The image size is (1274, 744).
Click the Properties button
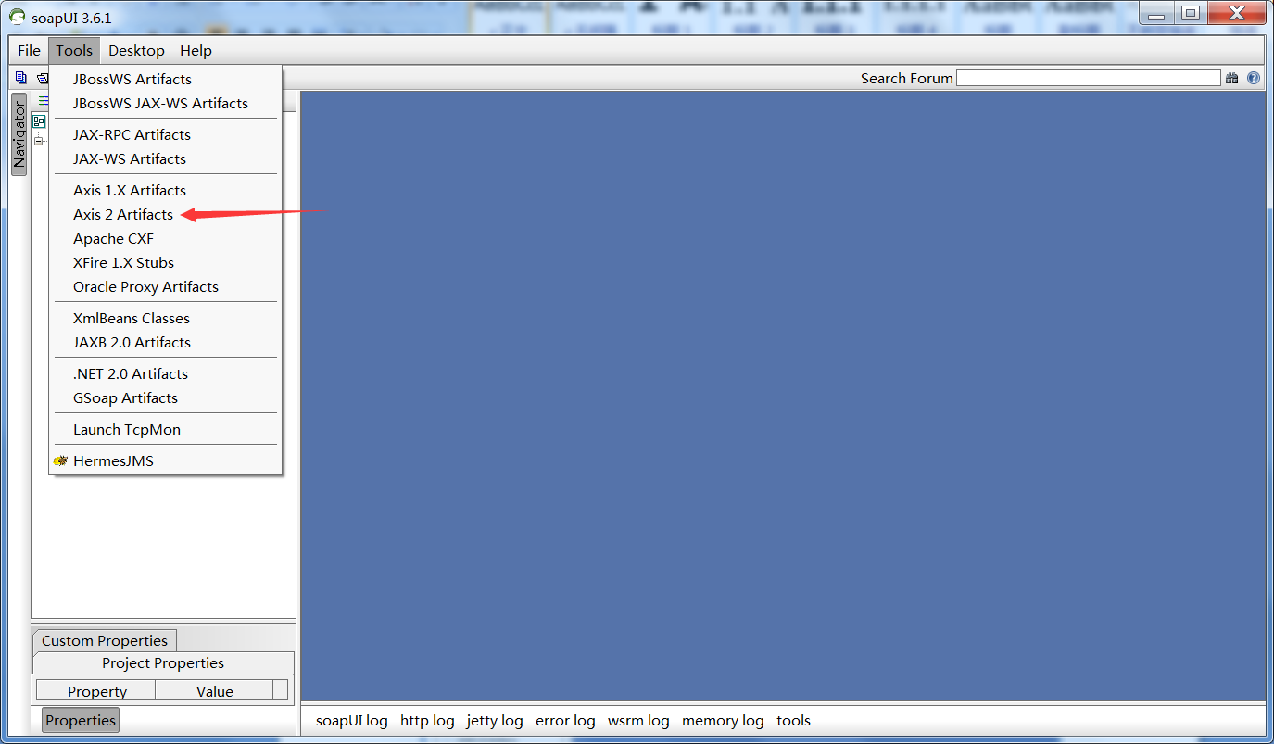pos(81,720)
